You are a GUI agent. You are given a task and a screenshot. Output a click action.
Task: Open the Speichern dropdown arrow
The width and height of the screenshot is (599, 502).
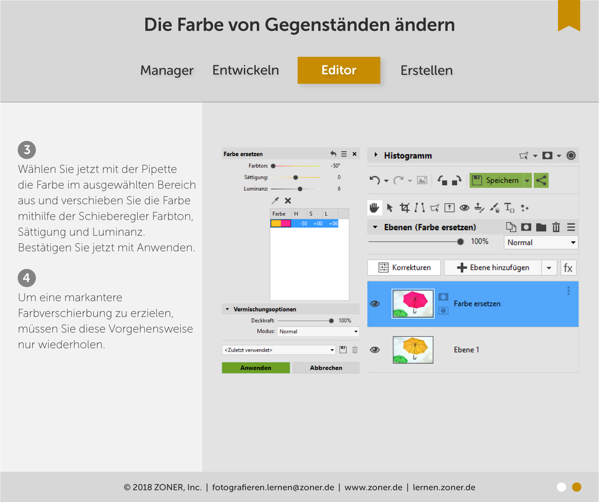(x=527, y=180)
